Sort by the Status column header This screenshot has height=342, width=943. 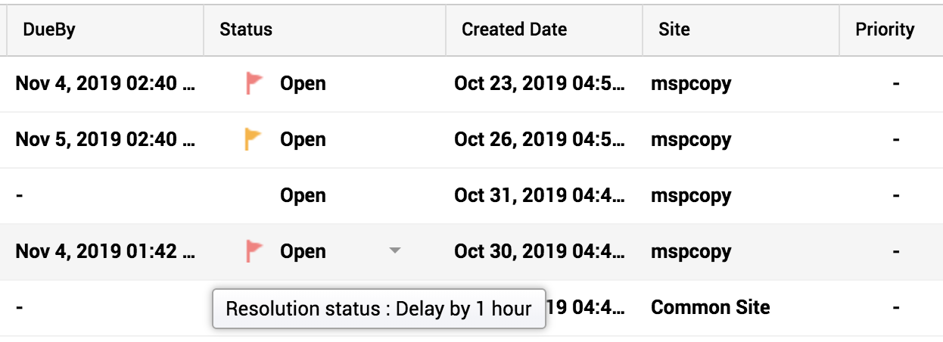pyautogui.click(x=246, y=30)
